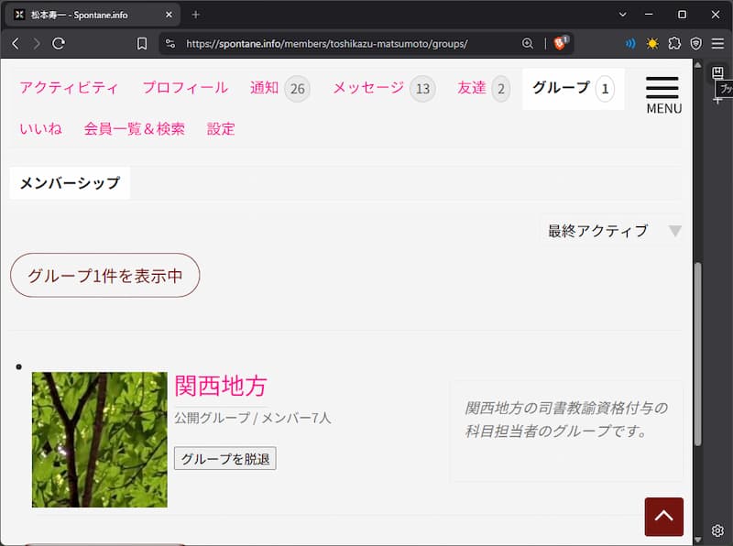Click the zoom magnifier icon in address bar
Viewport: 733px width, 546px height.
pyautogui.click(x=528, y=44)
